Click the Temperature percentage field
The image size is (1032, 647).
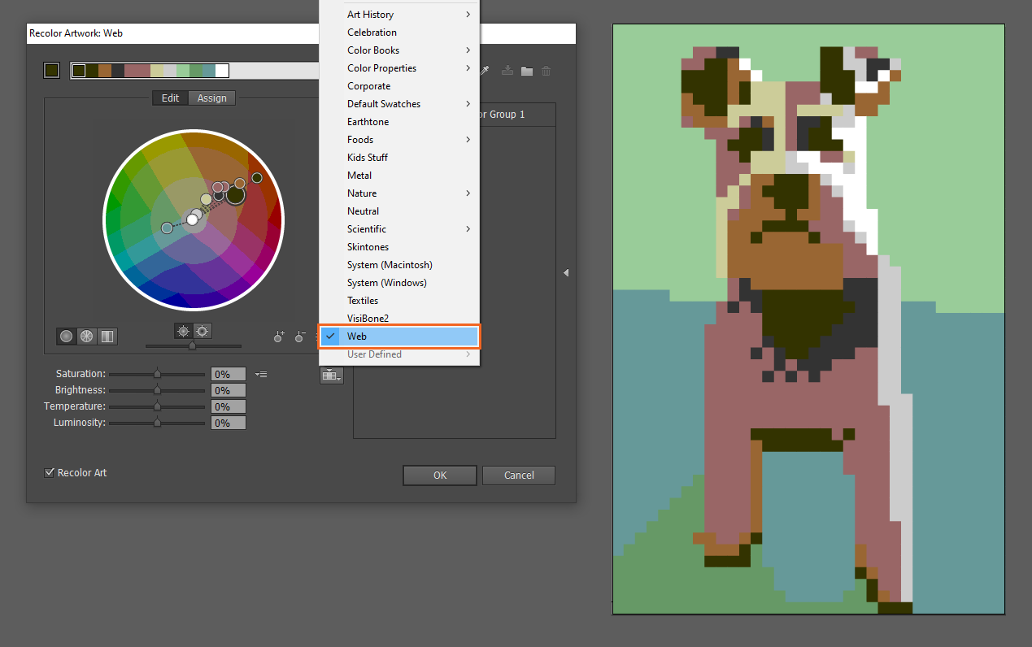point(229,406)
